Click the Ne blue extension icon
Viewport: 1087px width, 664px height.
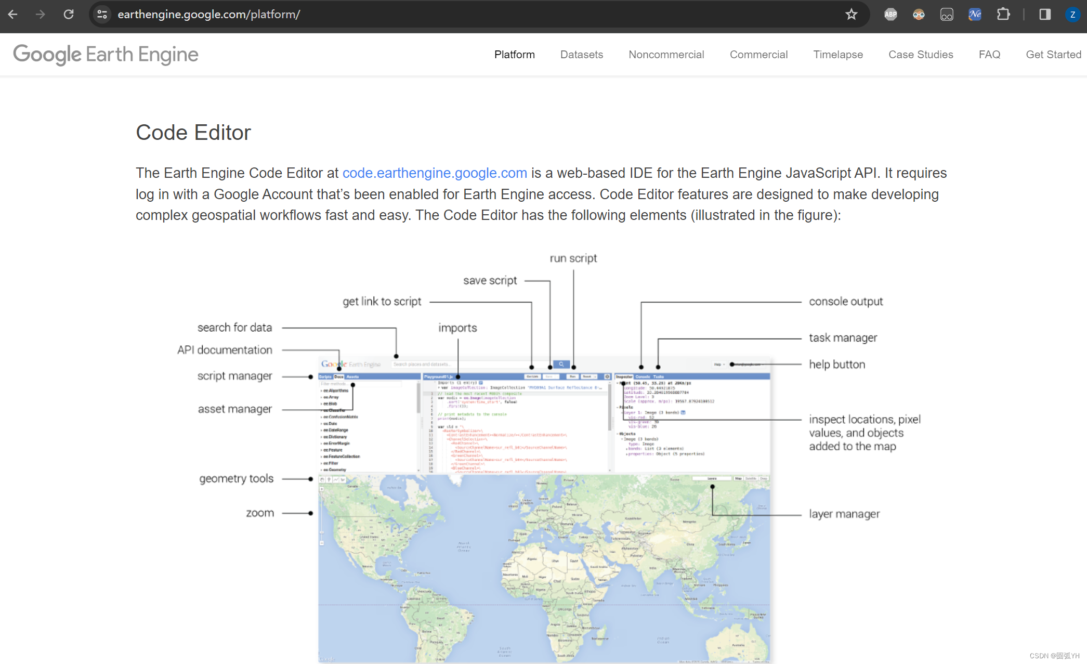(x=975, y=15)
